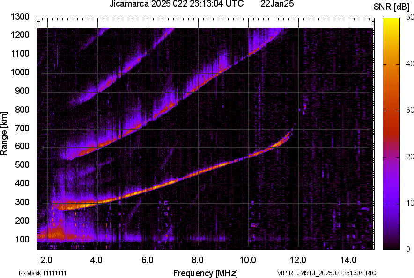
Task: Click the range axis label '200'
Action: click(22, 220)
